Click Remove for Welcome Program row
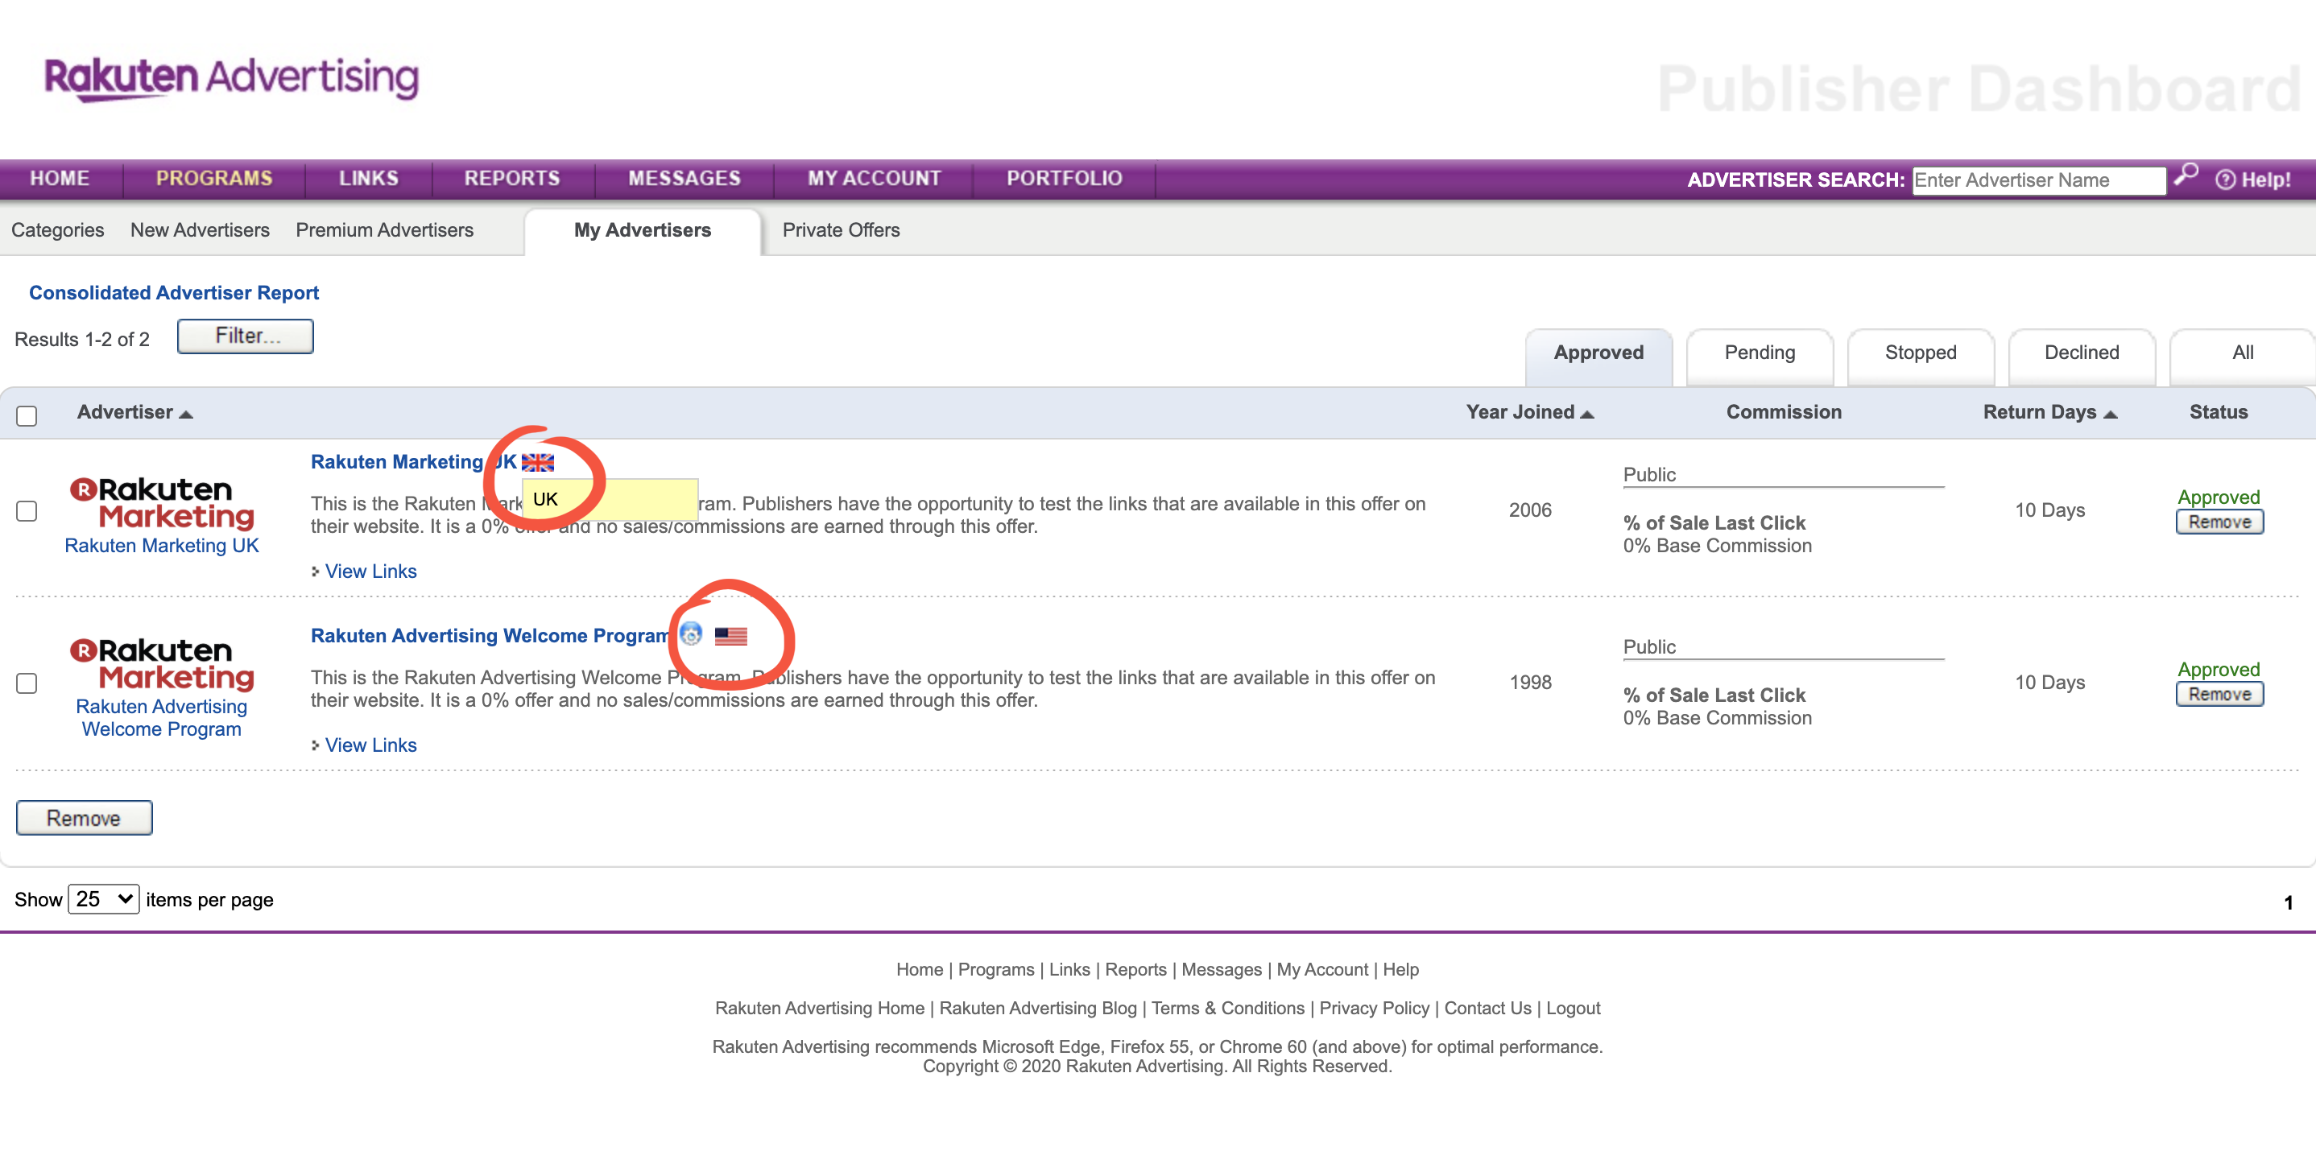 (2219, 695)
